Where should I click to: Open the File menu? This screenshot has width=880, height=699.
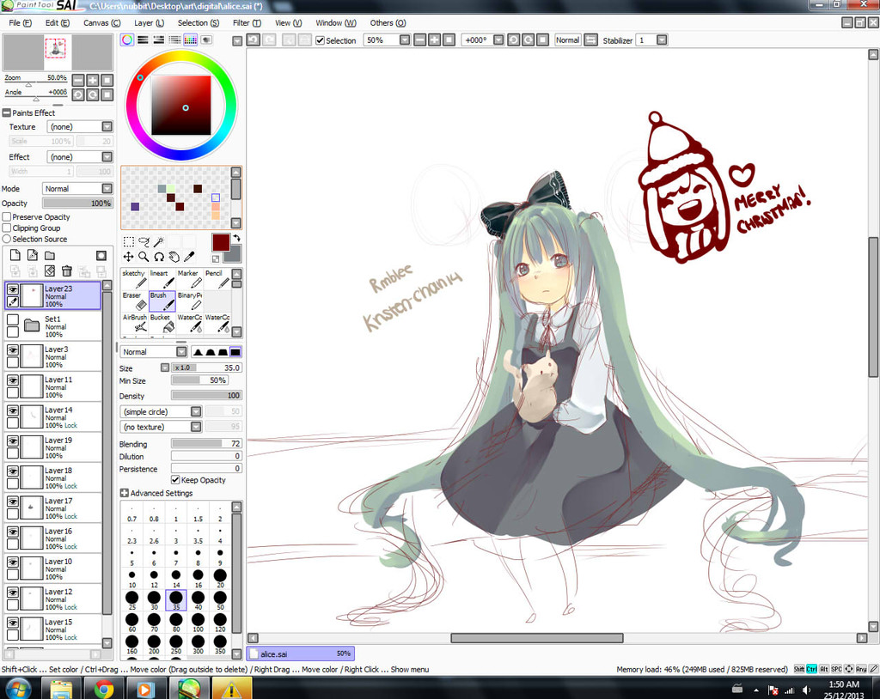click(x=21, y=23)
